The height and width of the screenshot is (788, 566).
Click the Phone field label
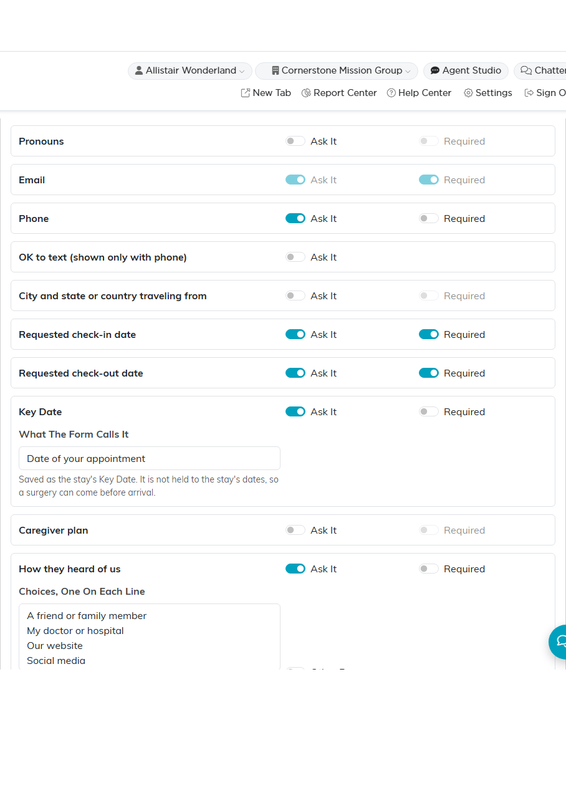coord(34,219)
